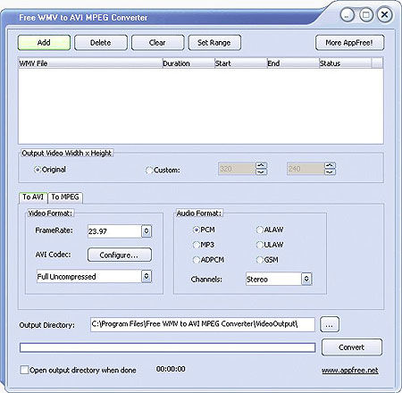Open the Full Uncompressed codec dropdown
The image size is (402, 393).
coord(147,276)
